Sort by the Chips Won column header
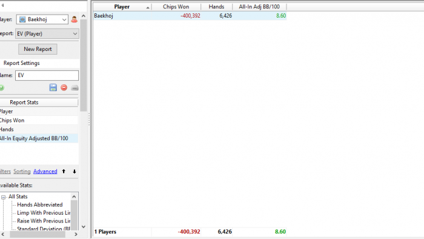Screen dimensions: 424x239 (176, 7)
